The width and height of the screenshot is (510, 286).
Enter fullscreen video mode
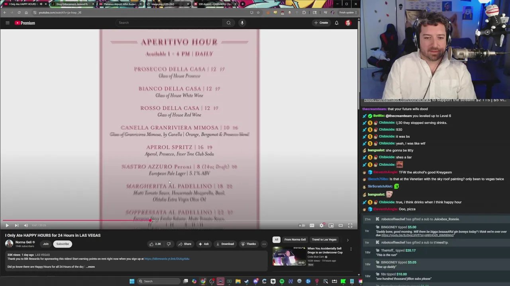[350, 225]
